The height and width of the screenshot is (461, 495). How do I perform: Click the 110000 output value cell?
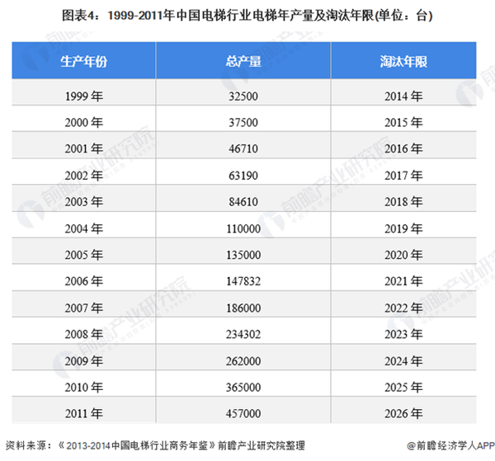click(x=243, y=228)
